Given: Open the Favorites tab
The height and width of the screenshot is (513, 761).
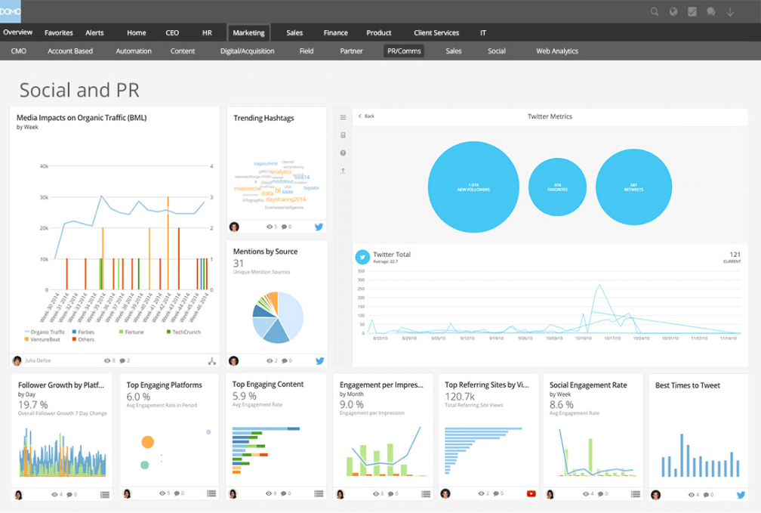Looking at the screenshot, I should pos(59,33).
